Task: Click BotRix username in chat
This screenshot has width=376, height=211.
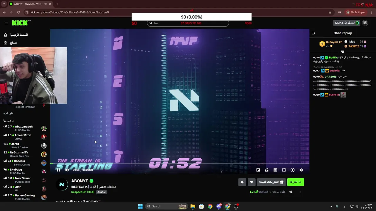Action: [333, 58]
